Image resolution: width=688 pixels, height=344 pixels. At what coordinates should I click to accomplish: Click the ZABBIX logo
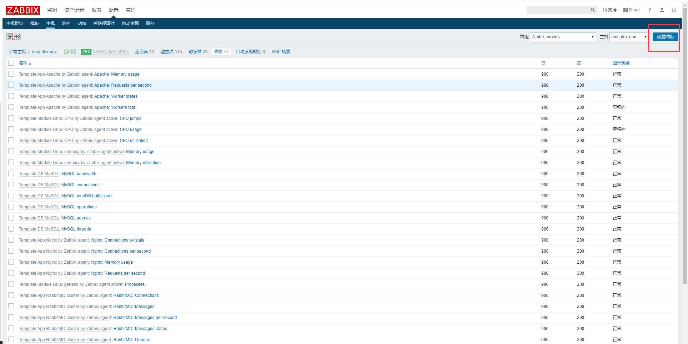click(x=23, y=10)
